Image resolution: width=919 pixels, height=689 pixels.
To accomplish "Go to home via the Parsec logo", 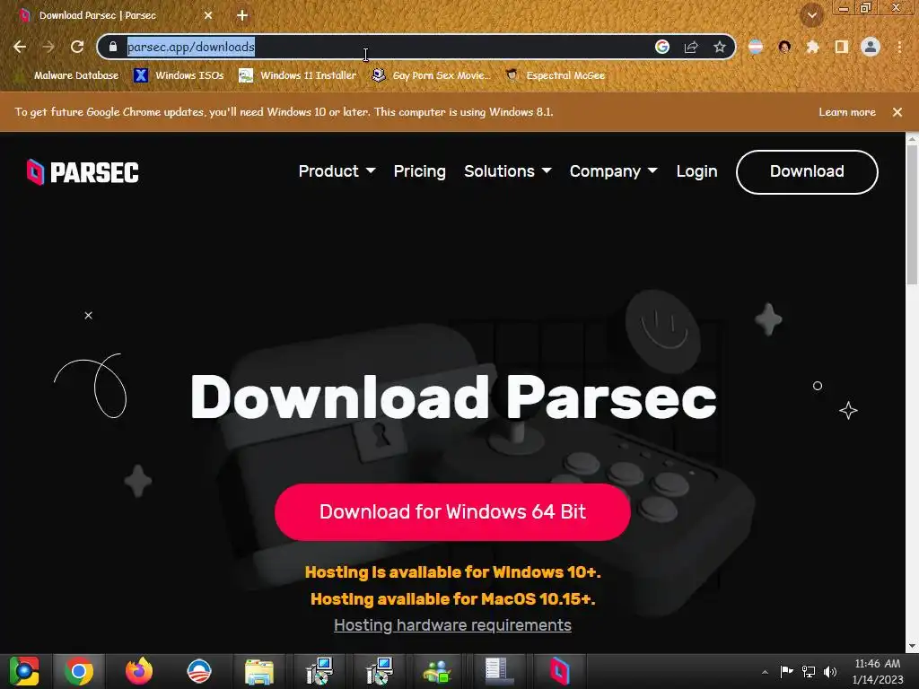I will click(83, 172).
